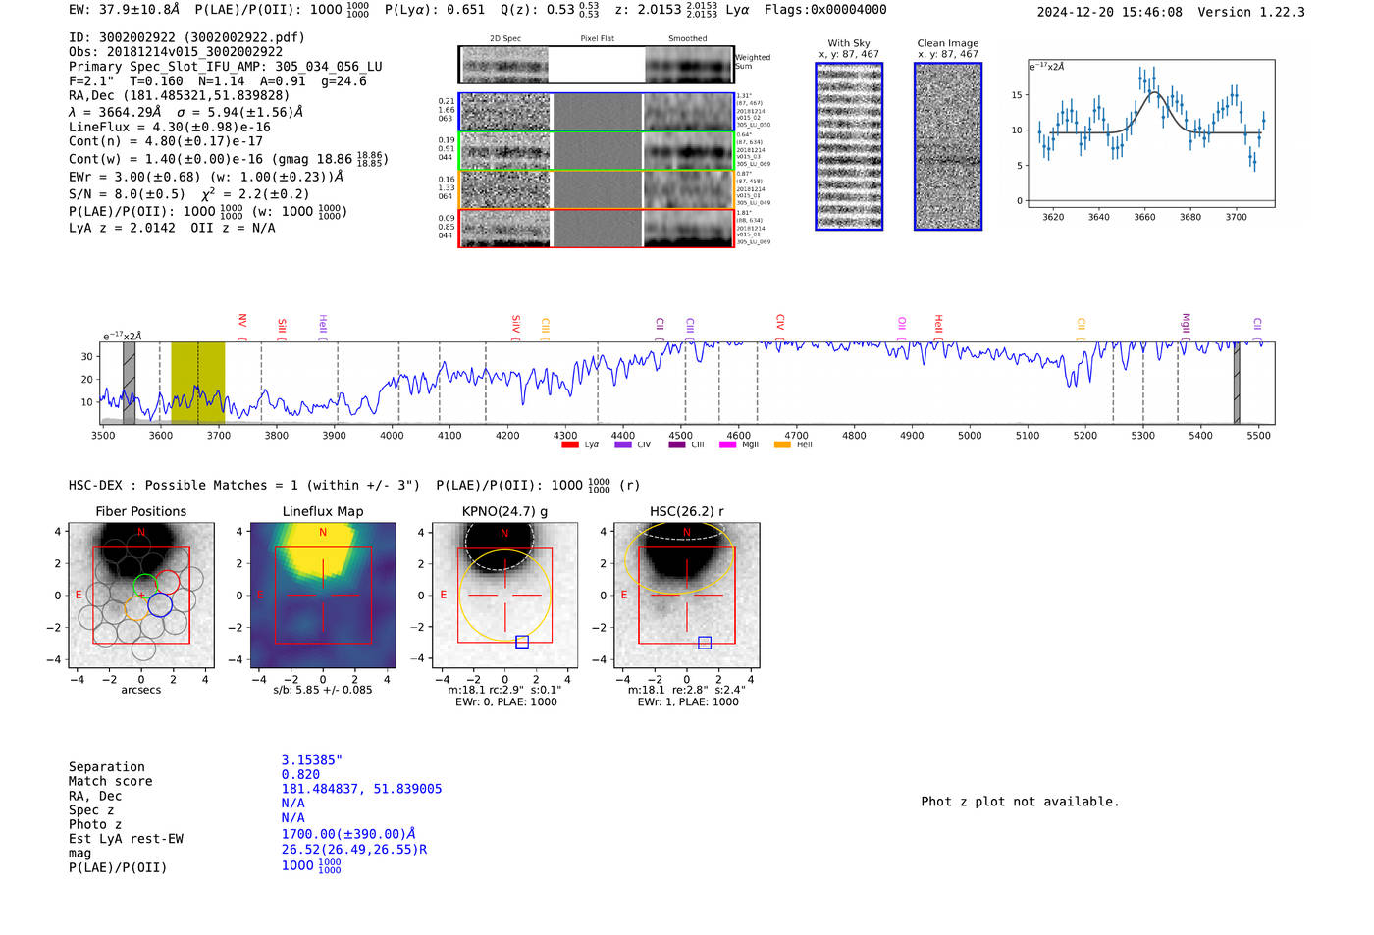Select the Weighted Sum 2D spectrum row
The image size is (1374, 935).
[x=597, y=66]
